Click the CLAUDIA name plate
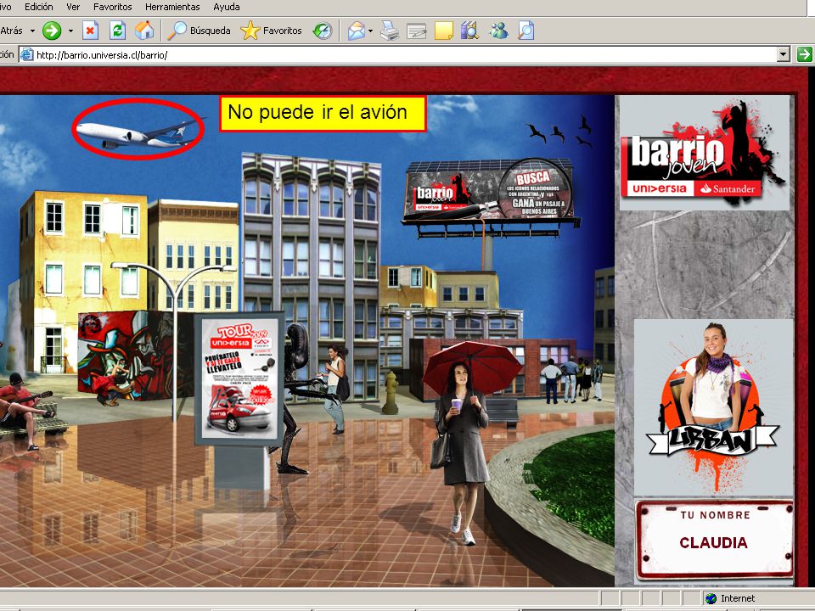The height and width of the screenshot is (611, 815). tap(714, 539)
